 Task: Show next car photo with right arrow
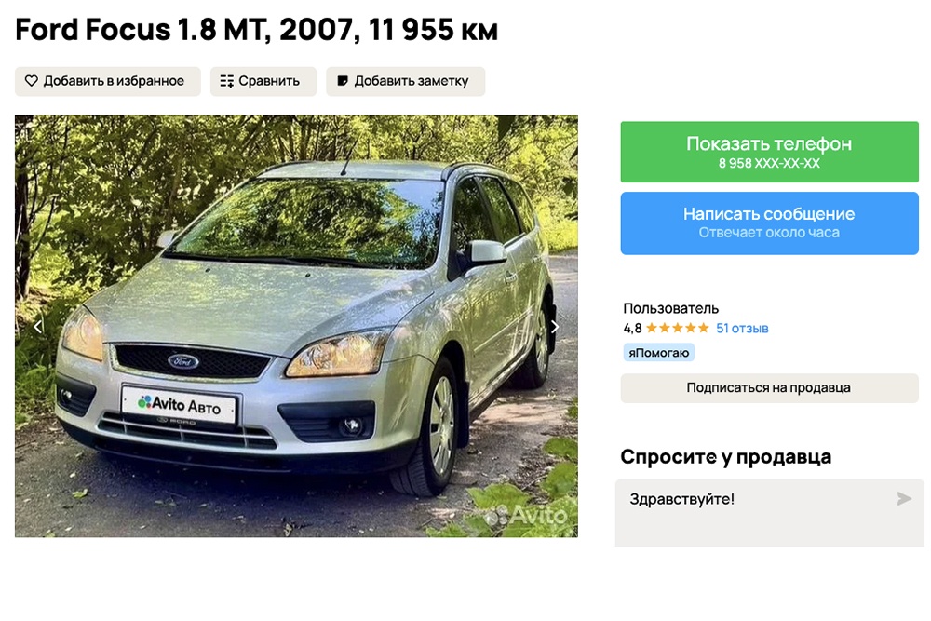tap(555, 327)
